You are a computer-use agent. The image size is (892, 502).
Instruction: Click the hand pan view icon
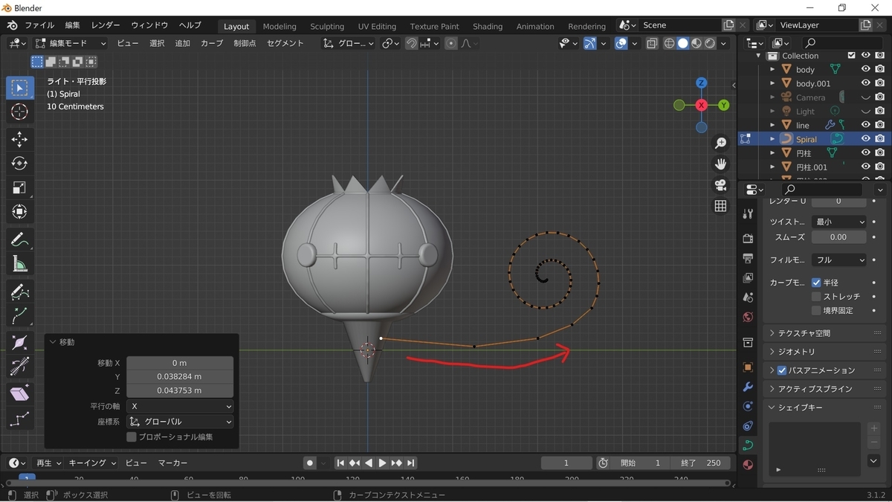720,164
